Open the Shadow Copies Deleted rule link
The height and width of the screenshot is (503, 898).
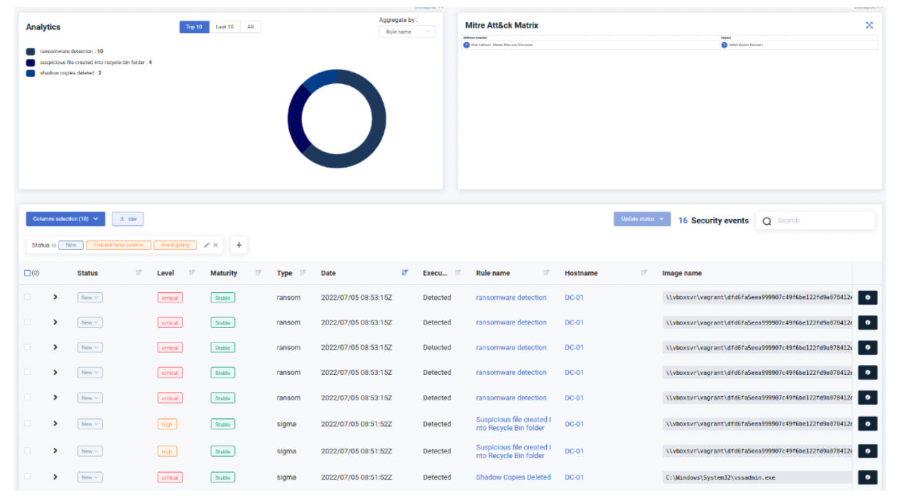[513, 478]
